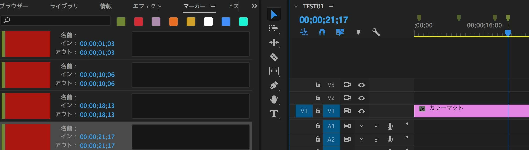The height and width of the screenshot is (150, 529).
Task: Hide V2 track output with eye icon
Action: click(362, 98)
